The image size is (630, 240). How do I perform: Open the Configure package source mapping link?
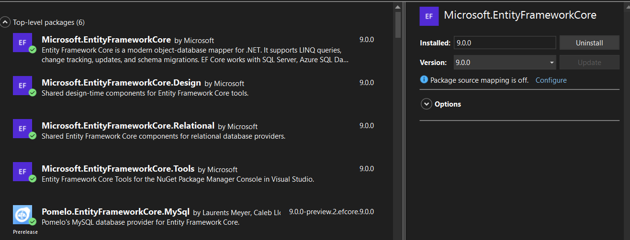coord(551,80)
